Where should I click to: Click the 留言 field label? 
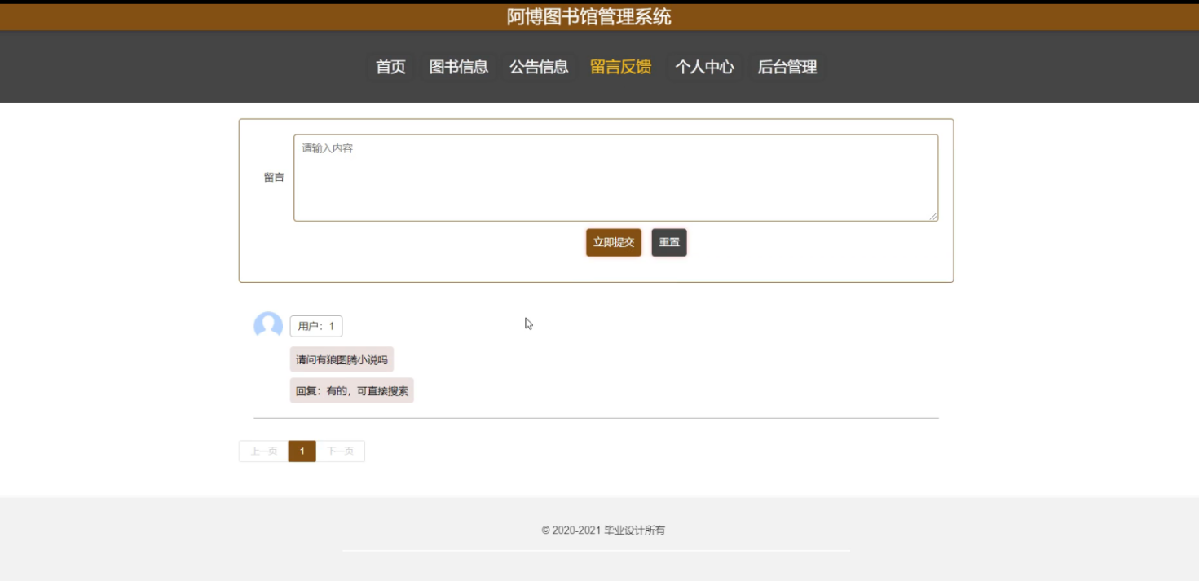pos(274,177)
